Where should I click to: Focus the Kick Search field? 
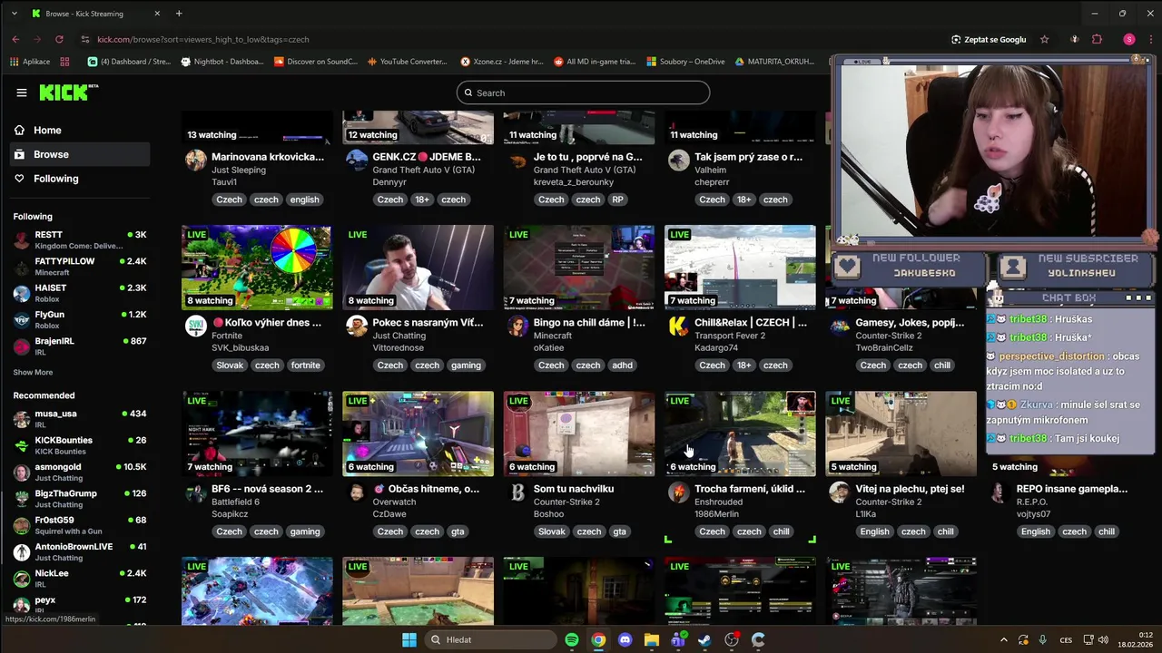(583, 93)
